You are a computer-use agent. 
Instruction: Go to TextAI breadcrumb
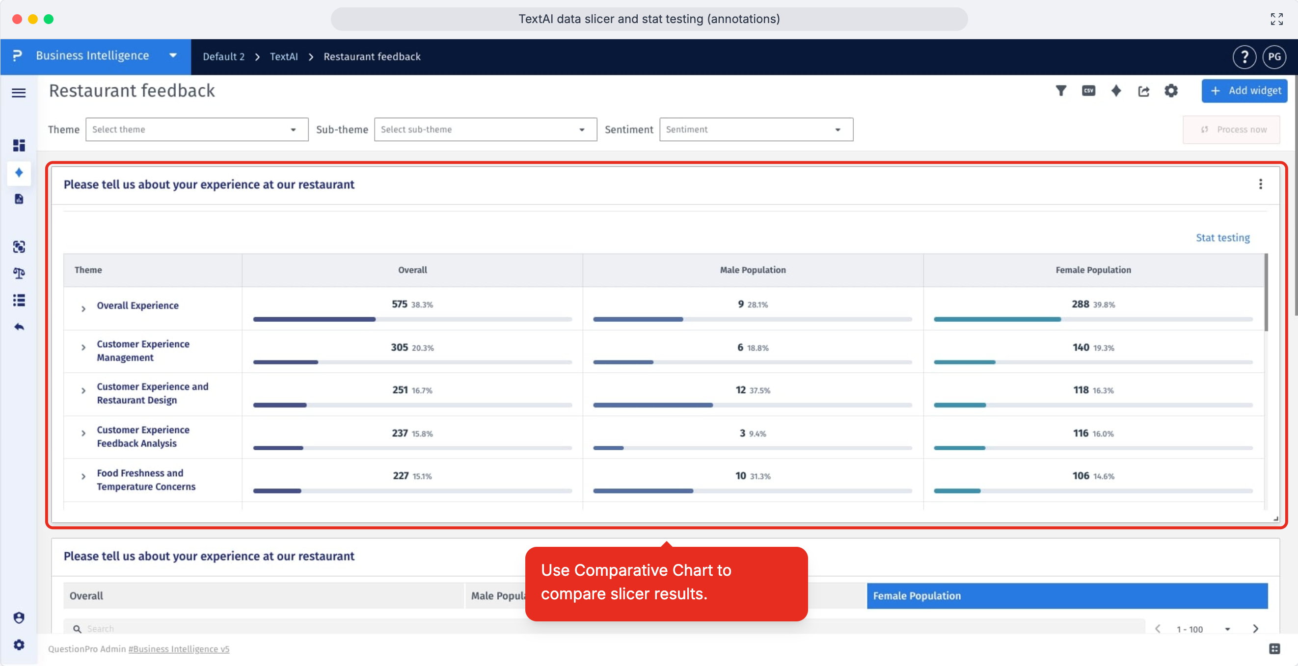[284, 56]
